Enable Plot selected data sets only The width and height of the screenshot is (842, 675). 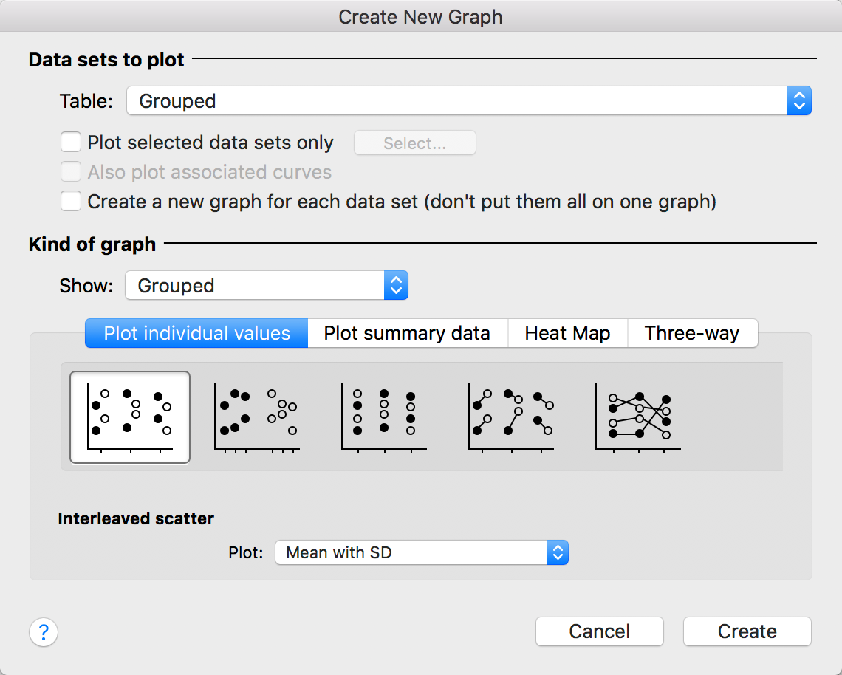(71, 143)
